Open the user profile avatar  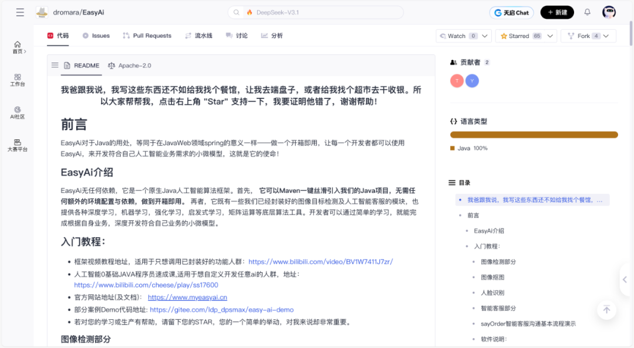[x=609, y=12]
